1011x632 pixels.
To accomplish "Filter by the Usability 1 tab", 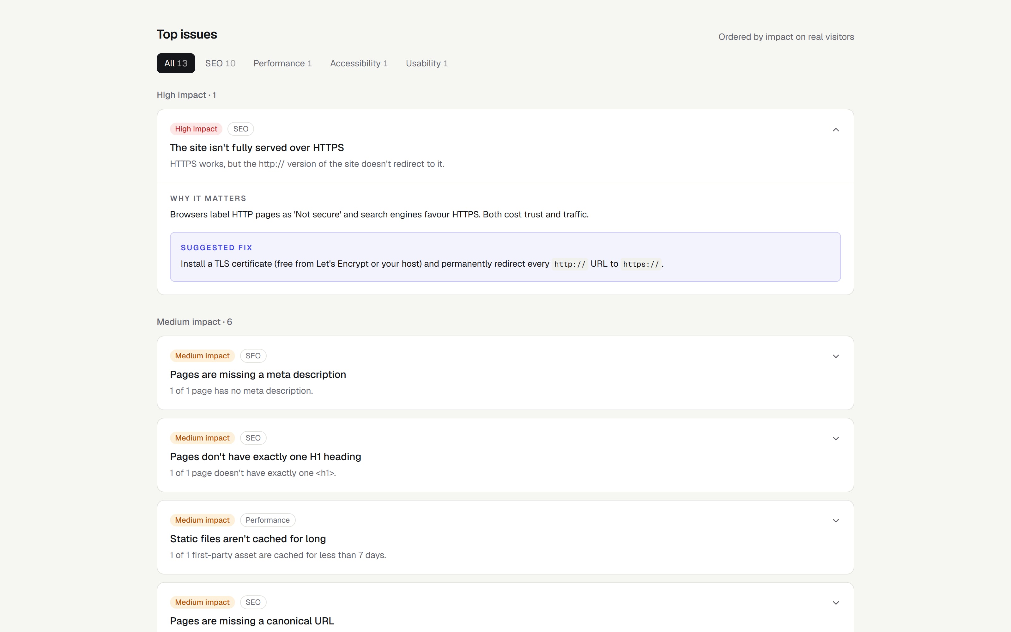I will (x=427, y=63).
